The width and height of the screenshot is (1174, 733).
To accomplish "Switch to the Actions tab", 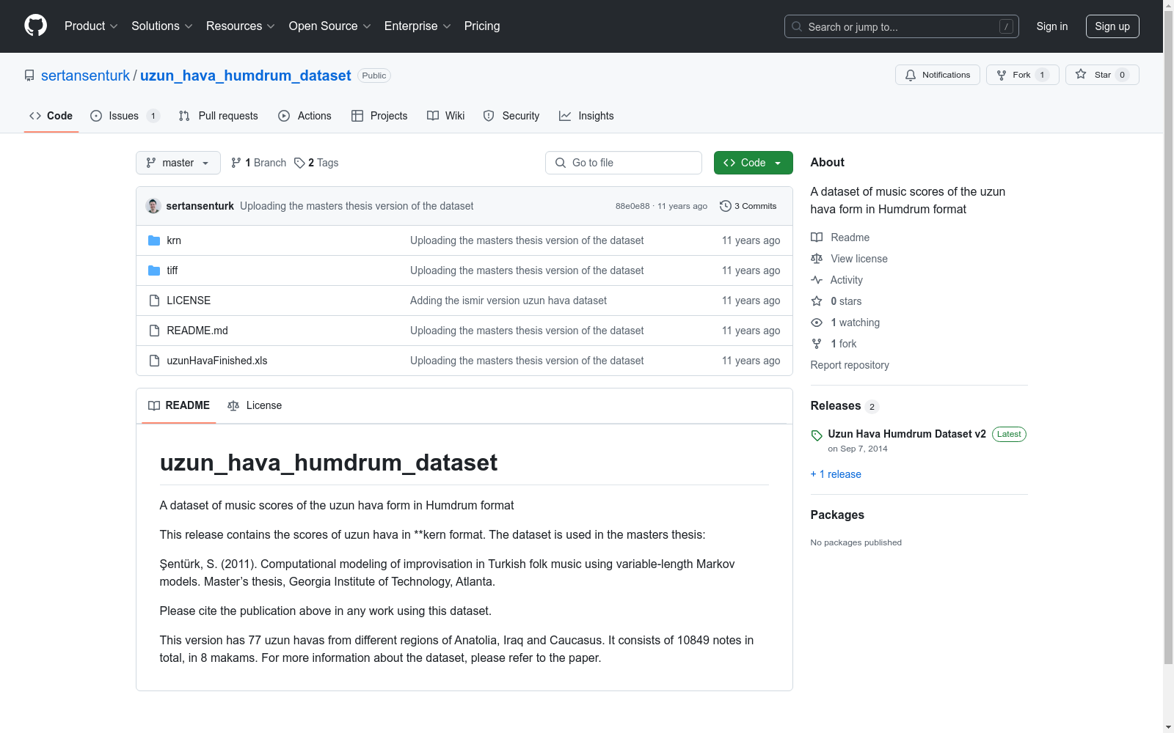I will click(305, 116).
